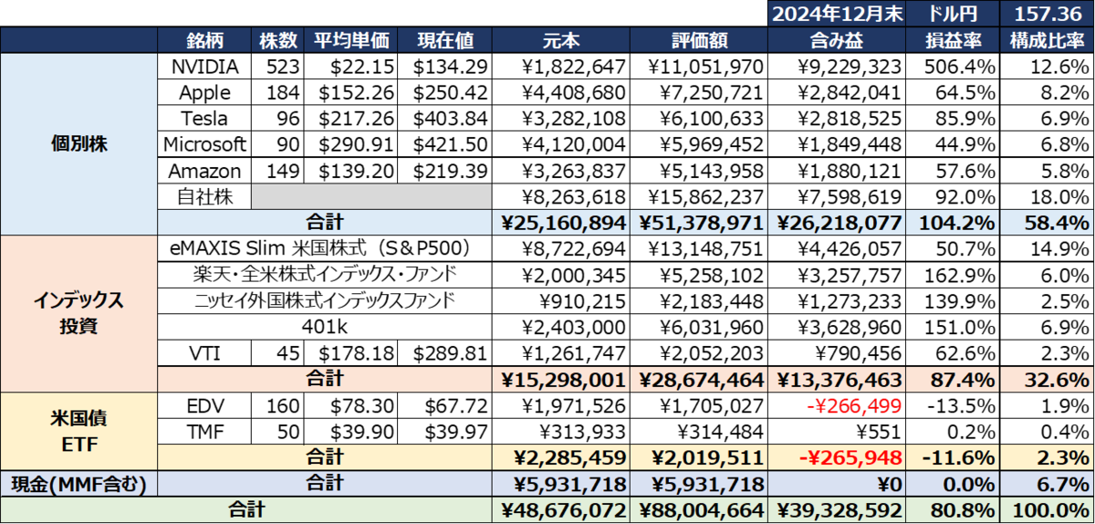Click the 現金(MMF含む) category cell
This screenshot has height=524, width=1095.
coord(79,482)
